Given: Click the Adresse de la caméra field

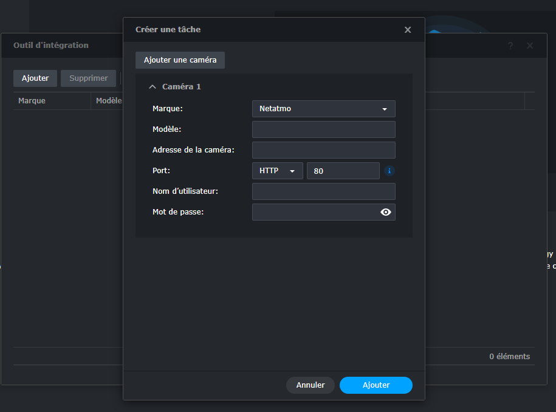Looking at the screenshot, I should tap(323, 150).
